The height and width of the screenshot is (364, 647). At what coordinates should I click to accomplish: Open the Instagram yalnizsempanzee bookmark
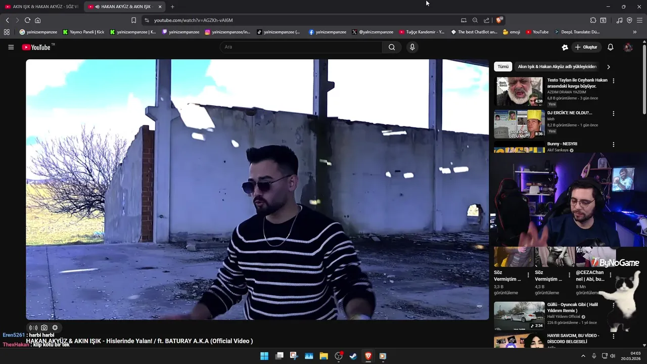227,32
